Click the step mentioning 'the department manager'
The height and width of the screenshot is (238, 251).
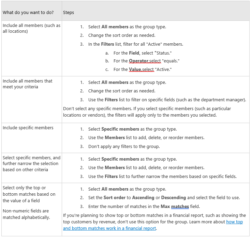(167, 100)
